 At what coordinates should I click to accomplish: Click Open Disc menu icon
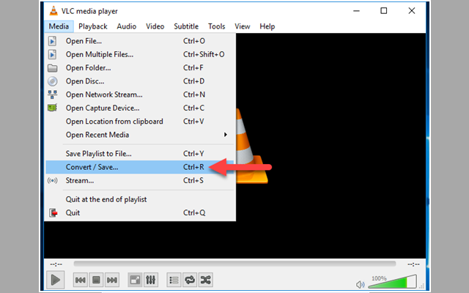(x=53, y=81)
